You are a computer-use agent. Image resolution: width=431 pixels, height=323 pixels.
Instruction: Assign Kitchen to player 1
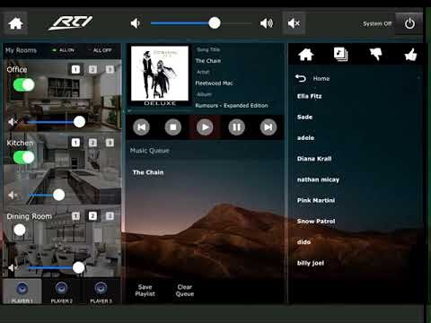coord(75,143)
